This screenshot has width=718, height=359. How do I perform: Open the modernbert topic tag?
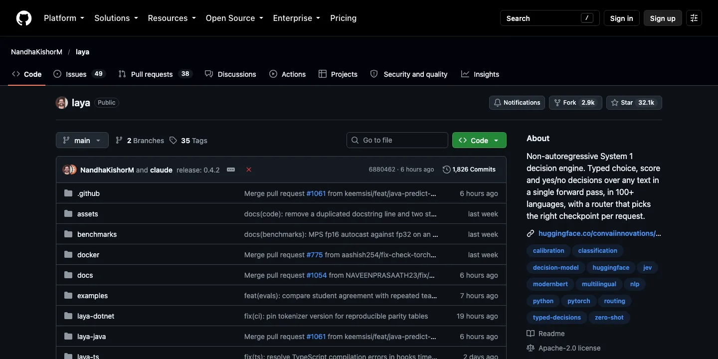(x=551, y=284)
